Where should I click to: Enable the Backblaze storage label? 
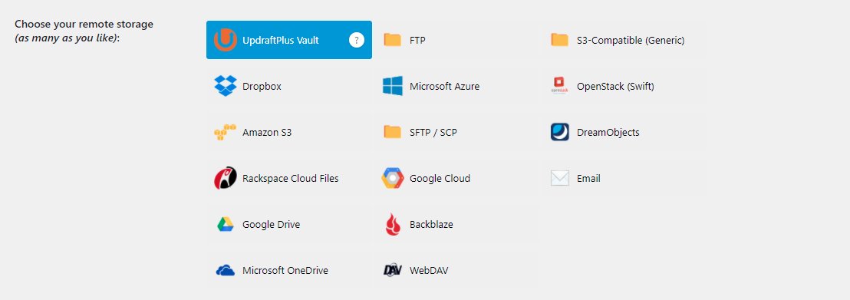click(431, 224)
